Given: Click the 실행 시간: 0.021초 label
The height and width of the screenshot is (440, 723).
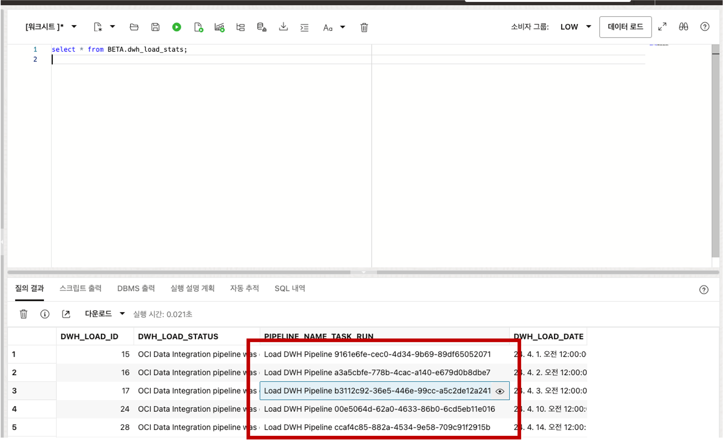Looking at the screenshot, I should click(x=163, y=314).
